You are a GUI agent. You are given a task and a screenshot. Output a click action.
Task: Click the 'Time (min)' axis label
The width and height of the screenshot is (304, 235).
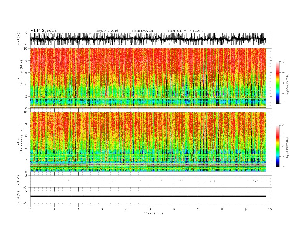[x=154, y=213]
